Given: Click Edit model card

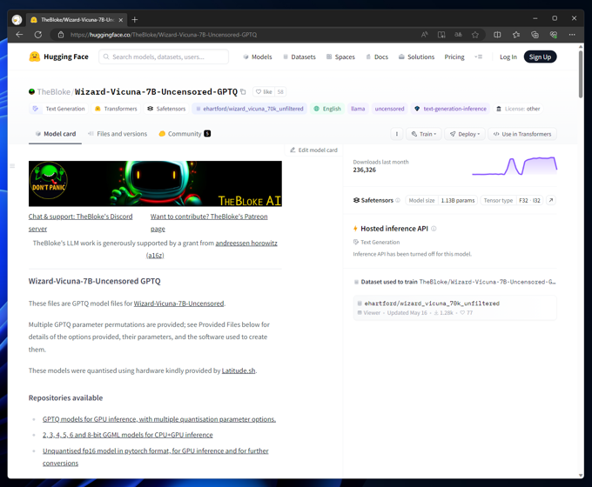Looking at the screenshot, I should click(313, 150).
